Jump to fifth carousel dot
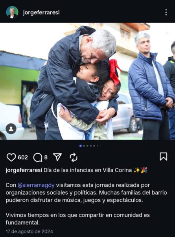Viewport: 175px width, 237px height. pyautogui.click(x=94, y=146)
